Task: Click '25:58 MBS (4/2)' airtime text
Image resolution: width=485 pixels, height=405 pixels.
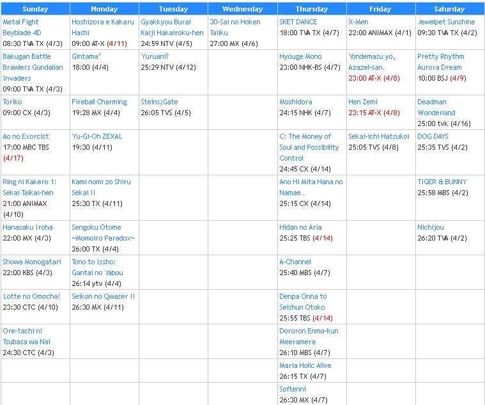Action: point(443,193)
